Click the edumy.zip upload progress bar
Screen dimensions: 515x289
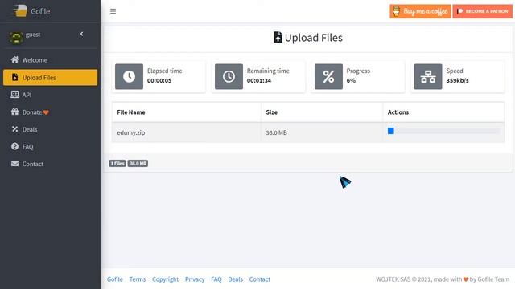[443, 131]
